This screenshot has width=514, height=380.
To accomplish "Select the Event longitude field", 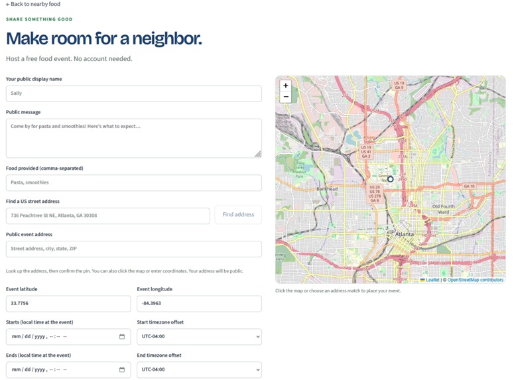I will (200, 304).
